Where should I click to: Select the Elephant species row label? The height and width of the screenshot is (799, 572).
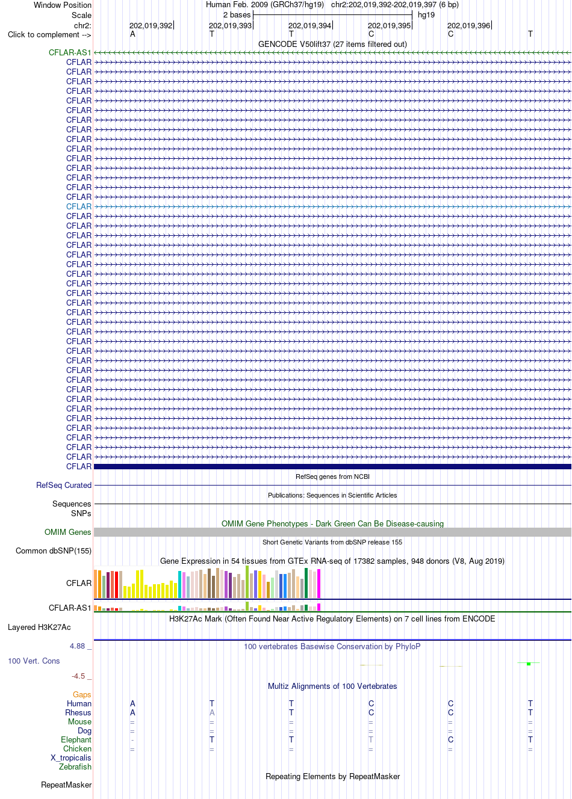tap(76, 739)
